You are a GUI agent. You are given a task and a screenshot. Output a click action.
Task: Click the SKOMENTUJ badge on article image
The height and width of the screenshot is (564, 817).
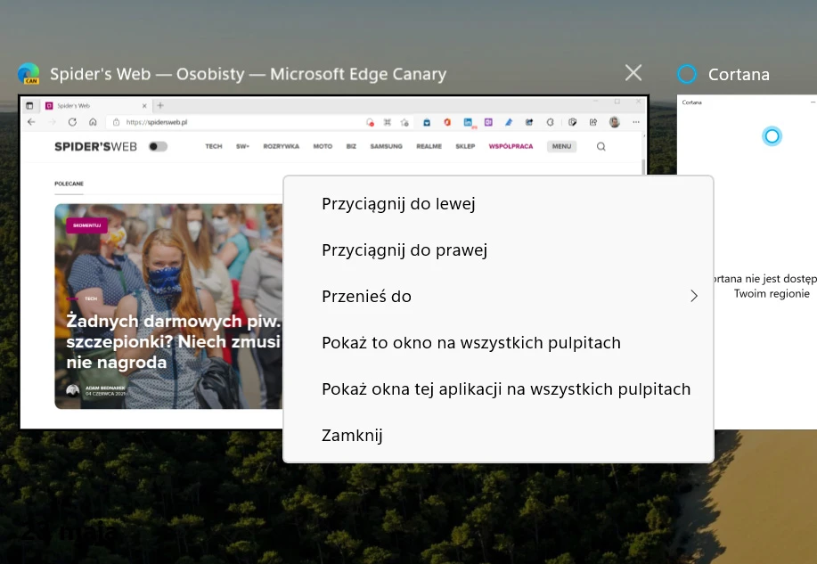[x=87, y=225]
